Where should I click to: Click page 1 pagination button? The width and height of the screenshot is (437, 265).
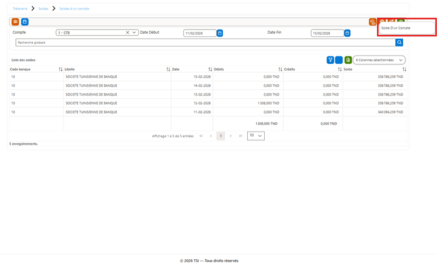(x=221, y=136)
